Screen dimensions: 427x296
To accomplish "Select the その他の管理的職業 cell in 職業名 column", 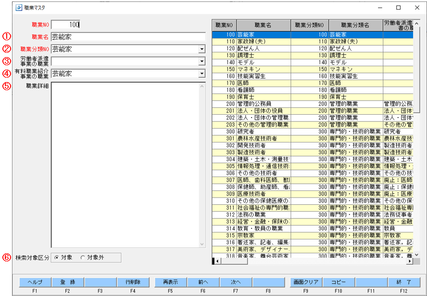I will 263,125.
